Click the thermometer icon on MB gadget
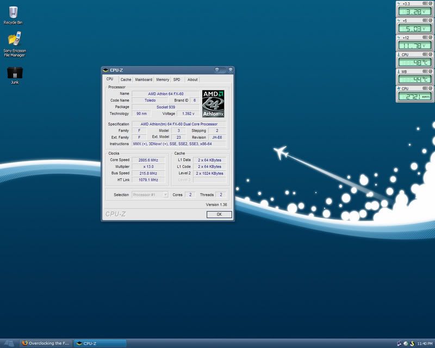Viewport: 435px width, 348px height. click(399, 72)
